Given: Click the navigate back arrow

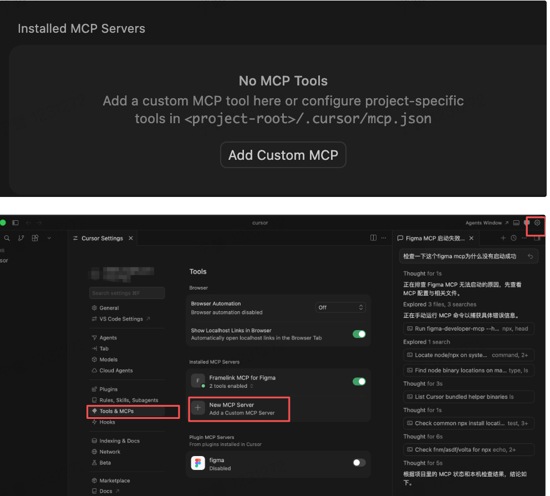Looking at the screenshot, I should pyautogui.click(x=28, y=222).
